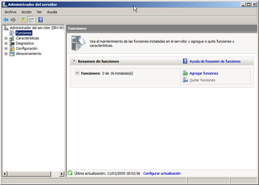
Task: Click the Configurar actualización link
Action: click(x=162, y=173)
